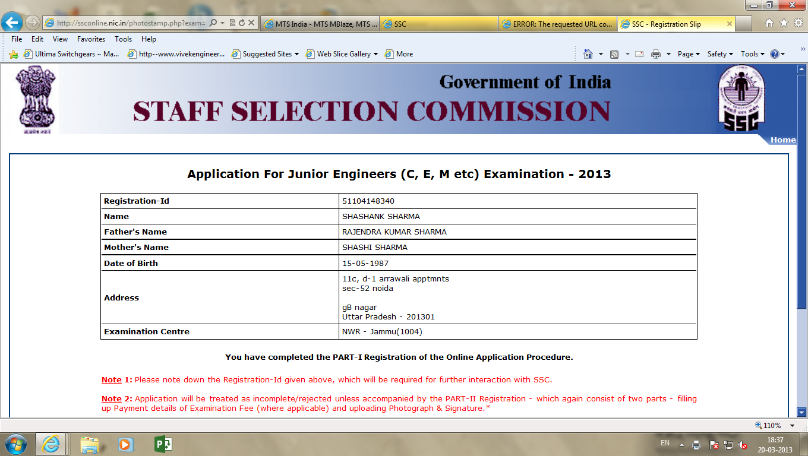
Task: Open the View menu
Action: coord(60,39)
